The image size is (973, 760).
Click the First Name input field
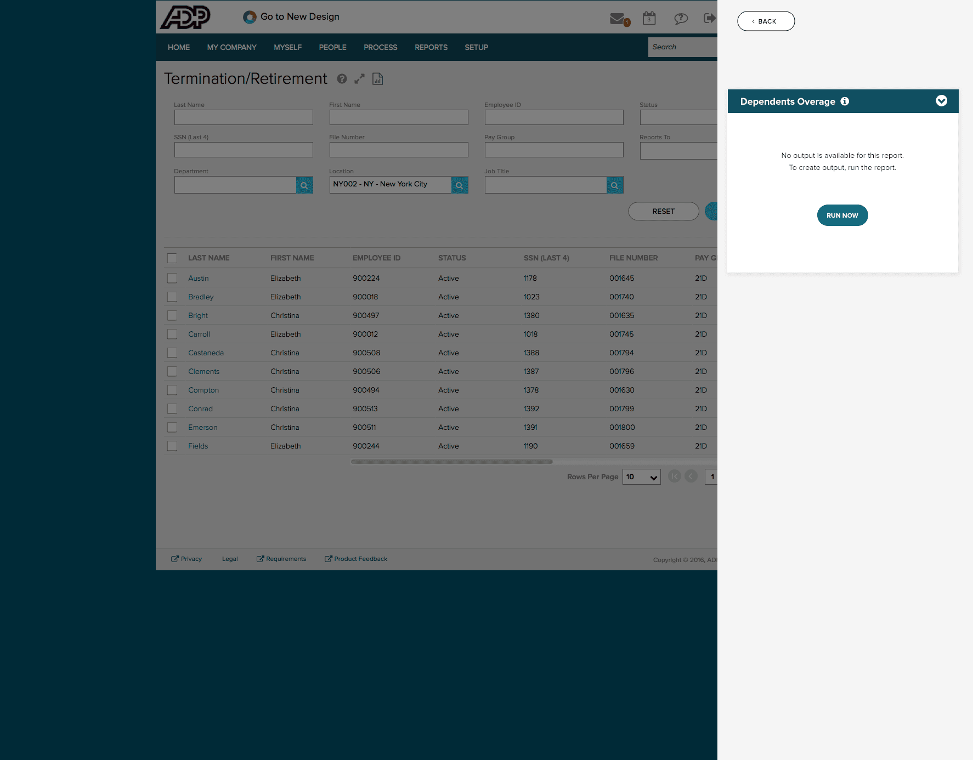tap(399, 117)
